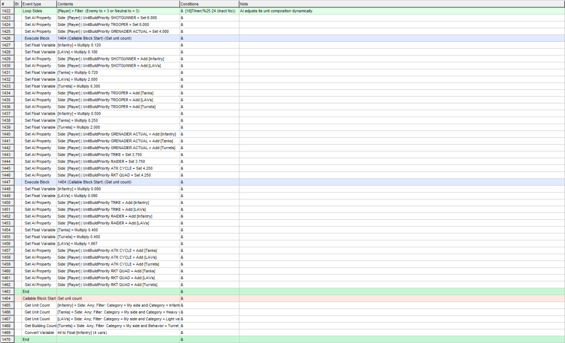
Task: Click the "[Infantry] = Multiply 0.080" cell
Action: pyautogui.click(x=118, y=189)
